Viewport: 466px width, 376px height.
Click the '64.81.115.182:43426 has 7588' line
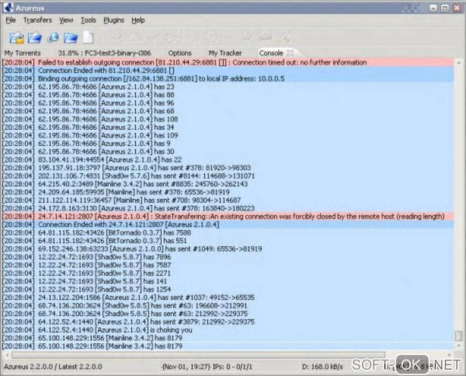click(x=228, y=233)
